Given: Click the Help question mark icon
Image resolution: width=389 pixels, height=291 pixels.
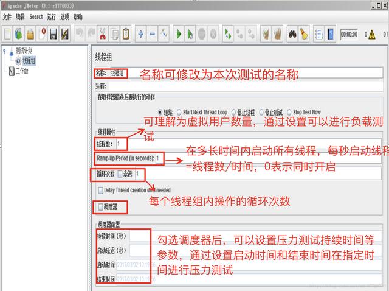Looking at the screenshot, I should 330,34.
